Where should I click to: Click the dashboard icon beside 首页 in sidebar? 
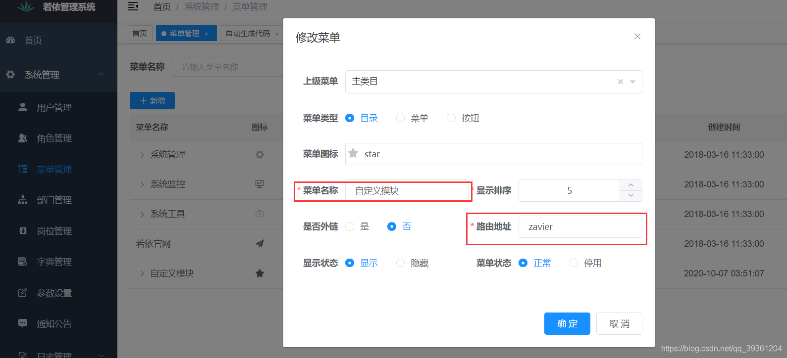pyautogui.click(x=10, y=40)
